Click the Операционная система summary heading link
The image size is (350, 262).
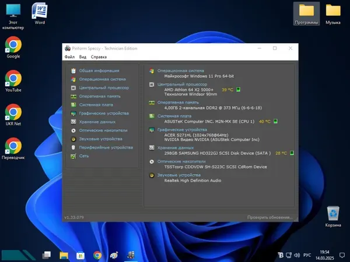(181, 70)
